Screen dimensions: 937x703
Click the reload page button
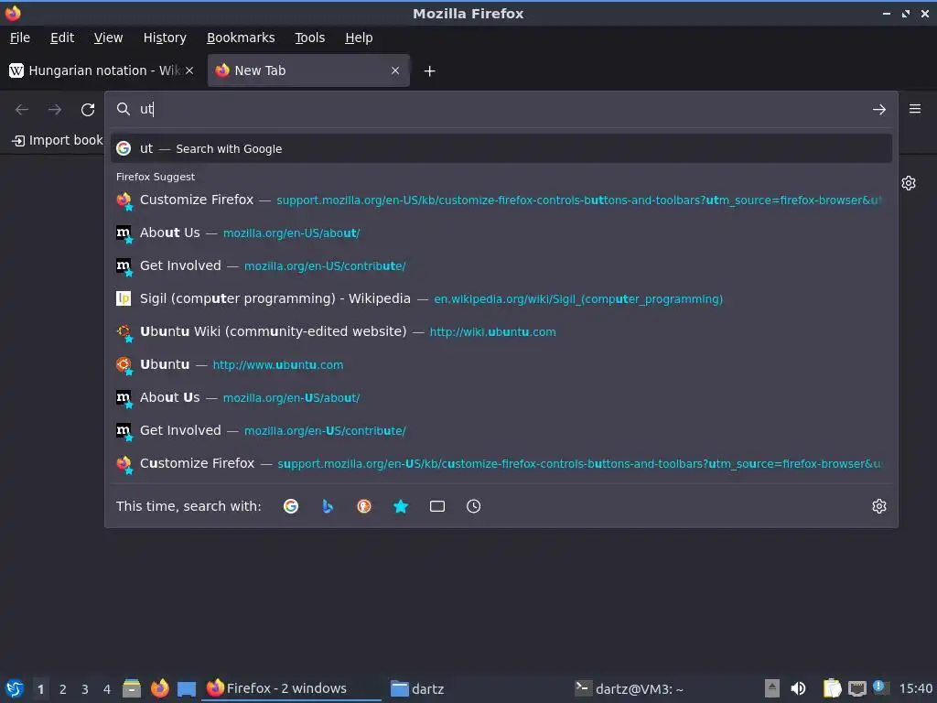[88, 110]
